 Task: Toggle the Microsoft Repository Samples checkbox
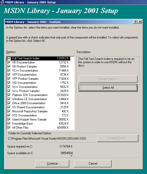[x=9, y=111]
